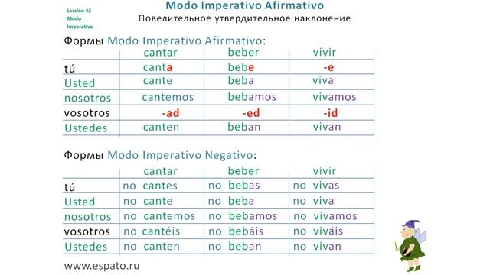Select the word canta in tú row
Screen dimensions: 490x275
coord(158,67)
